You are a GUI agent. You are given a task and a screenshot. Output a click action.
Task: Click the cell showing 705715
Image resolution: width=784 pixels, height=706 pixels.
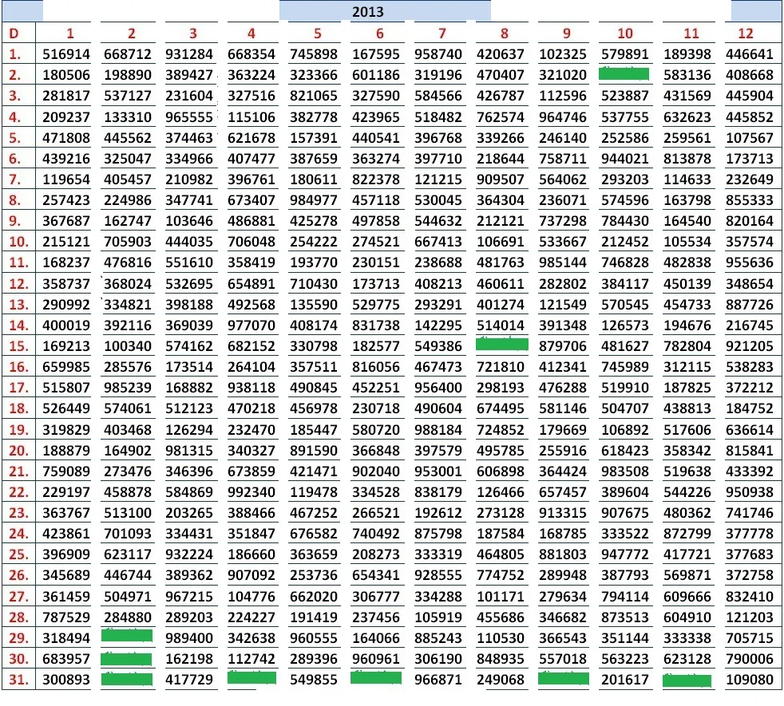point(750,638)
